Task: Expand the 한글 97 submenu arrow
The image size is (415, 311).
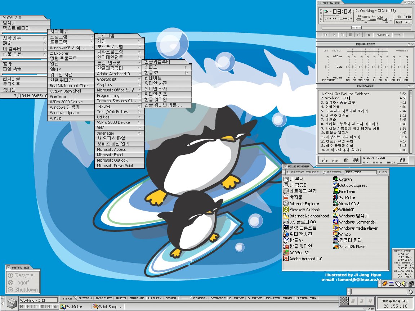Action: pyautogui.click(x=187, y=73)
